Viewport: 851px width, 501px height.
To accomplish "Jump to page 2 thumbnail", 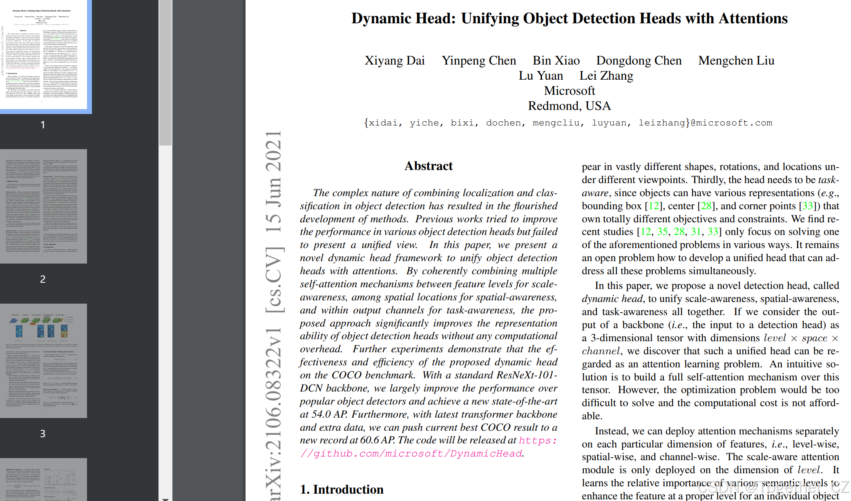I will tap(43, 206).
